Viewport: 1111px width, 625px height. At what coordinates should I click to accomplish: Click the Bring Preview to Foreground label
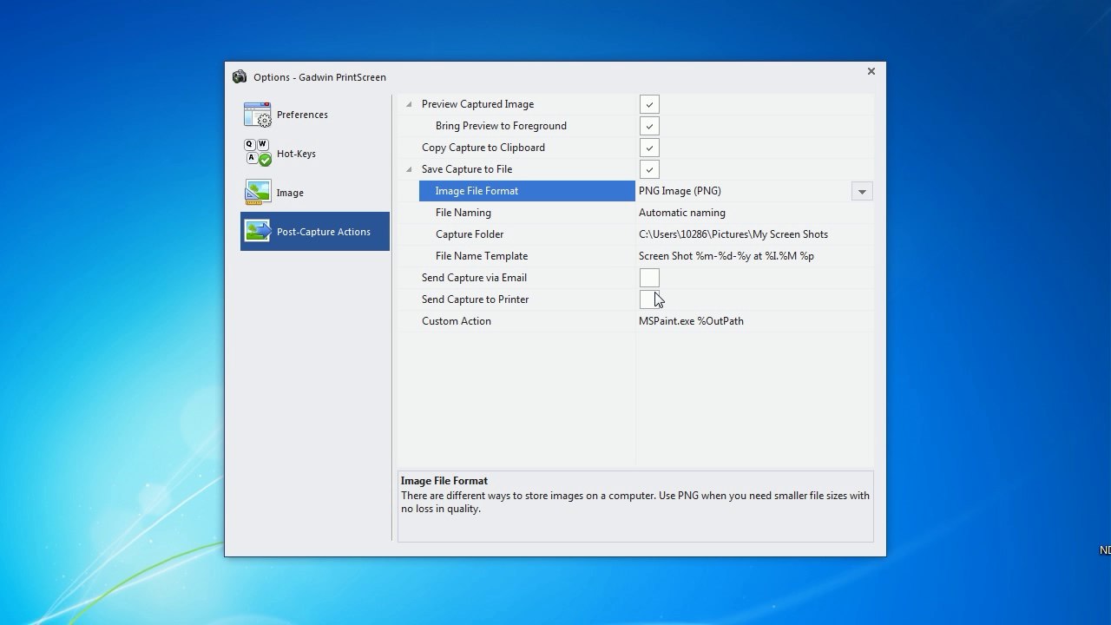pyautogui.click(x=501, y=126)
